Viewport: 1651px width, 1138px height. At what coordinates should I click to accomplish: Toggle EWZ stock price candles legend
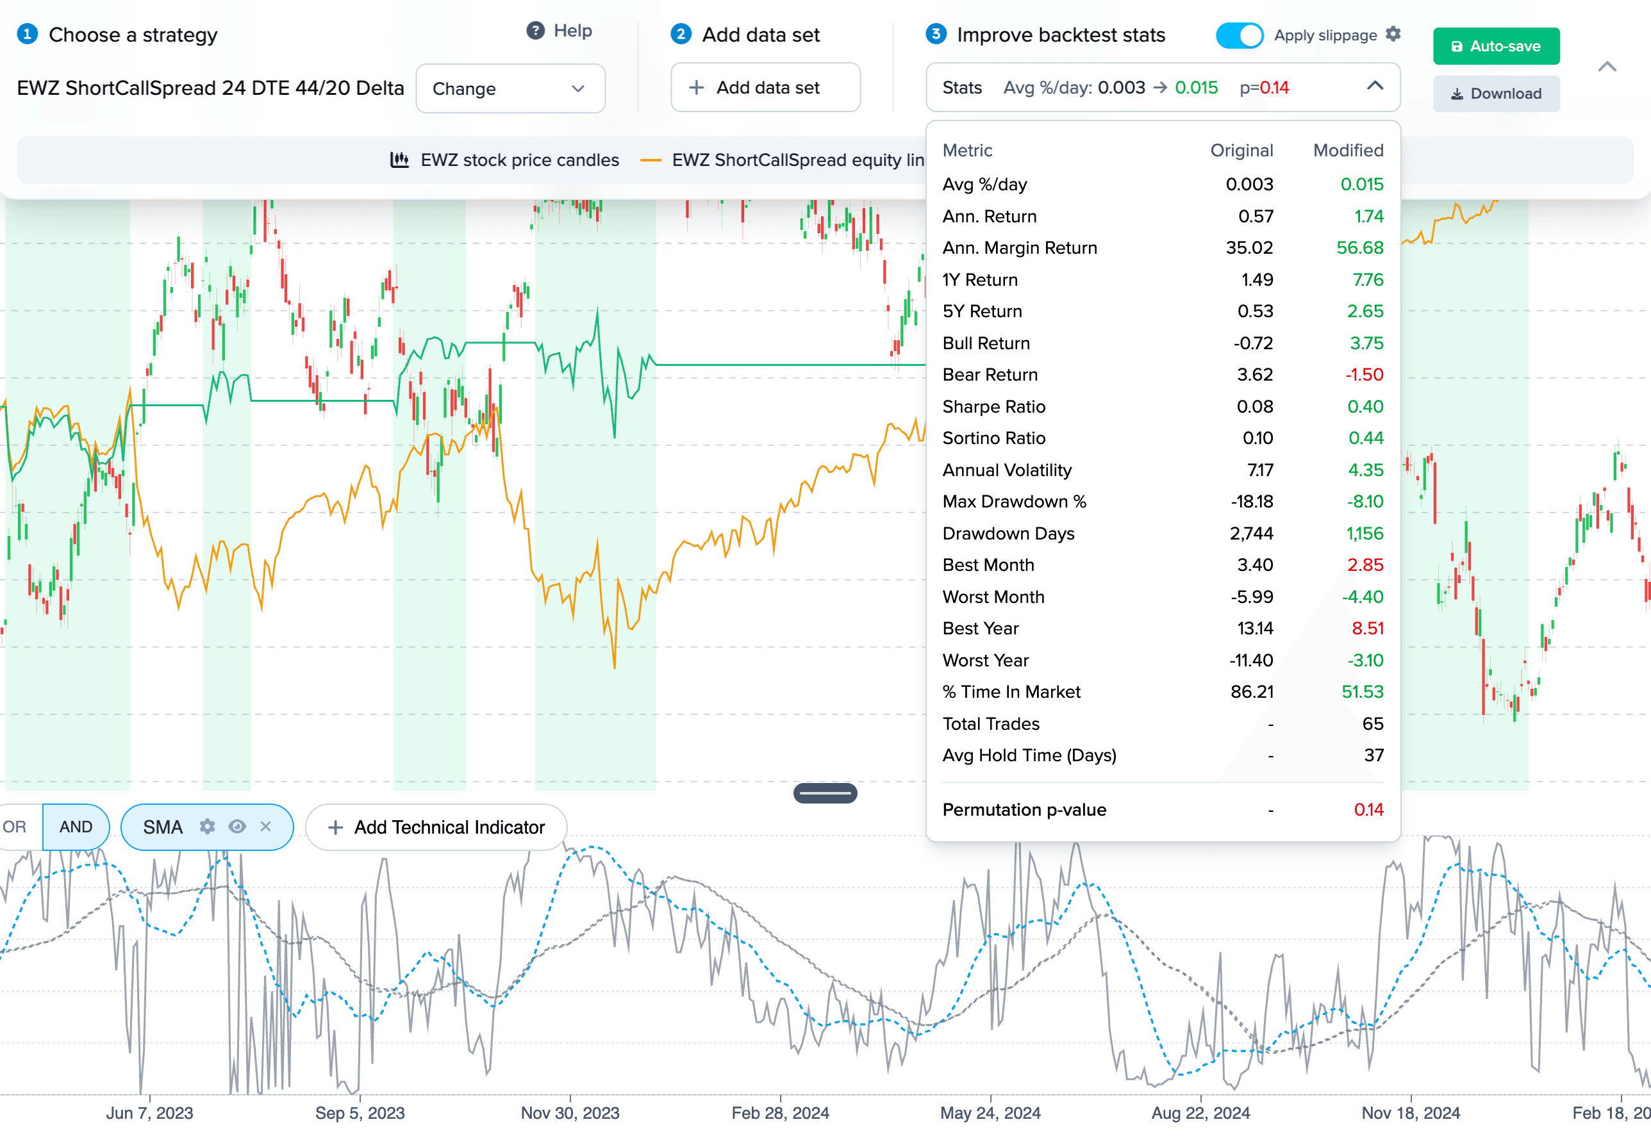click(505, 160)
